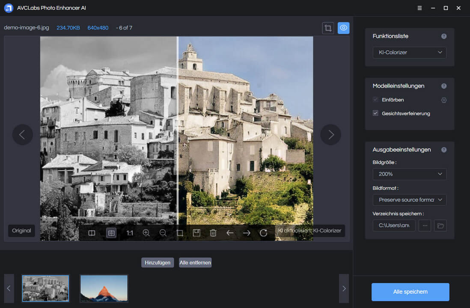The height and width of the screenshot is (308, 470).
Task: Toggle the eye preview button
Action: pos(343,28)
